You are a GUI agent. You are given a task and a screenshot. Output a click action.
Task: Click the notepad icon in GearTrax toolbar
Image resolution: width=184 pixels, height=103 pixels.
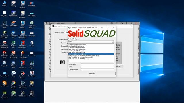(x=112, y=23)
